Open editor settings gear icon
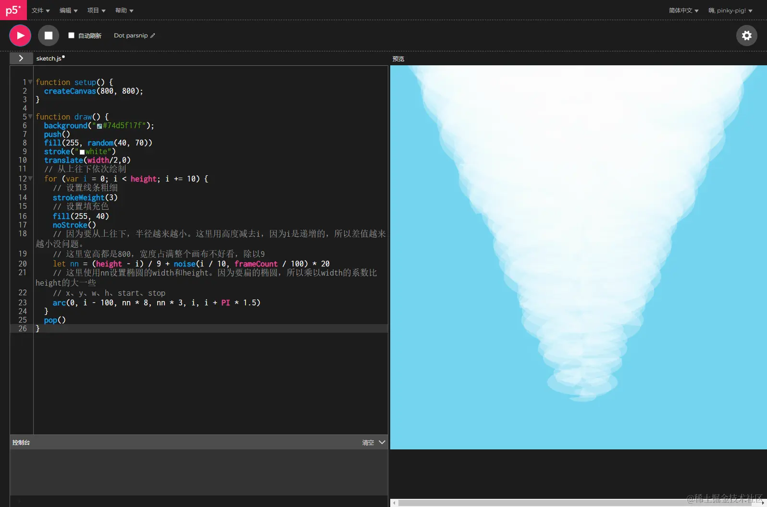Viewport: 767px width, 507px height. coord(747,36)
